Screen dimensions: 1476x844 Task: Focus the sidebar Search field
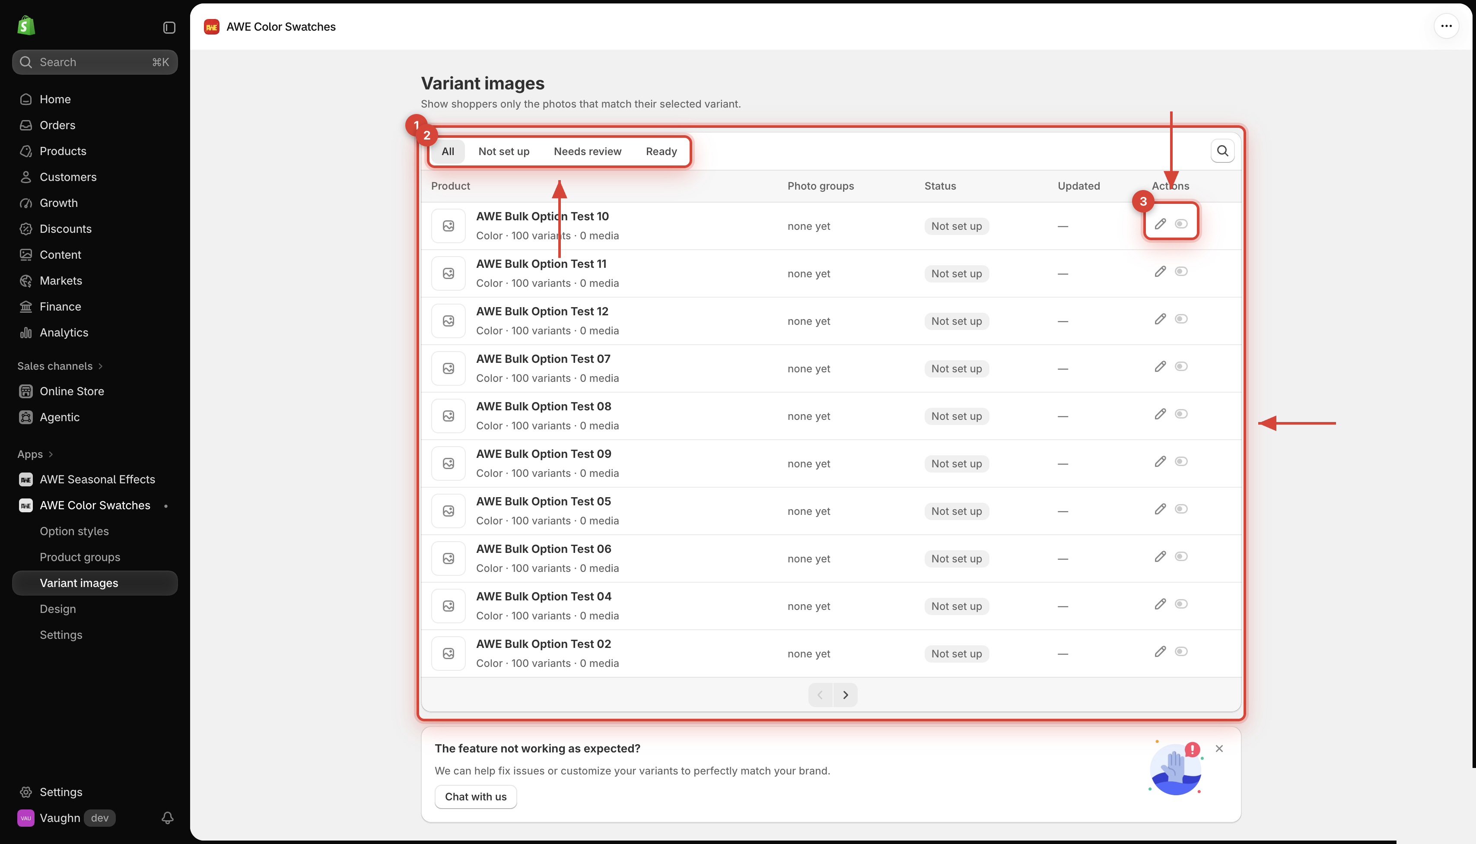pyautogui.click(x=95, y=62)
